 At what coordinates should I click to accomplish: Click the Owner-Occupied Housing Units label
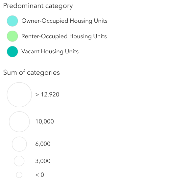tap(64, 21)
